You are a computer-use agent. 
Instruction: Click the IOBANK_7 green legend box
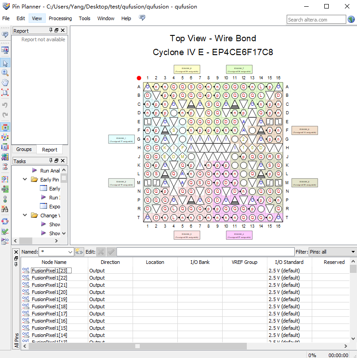click(239, 69)
